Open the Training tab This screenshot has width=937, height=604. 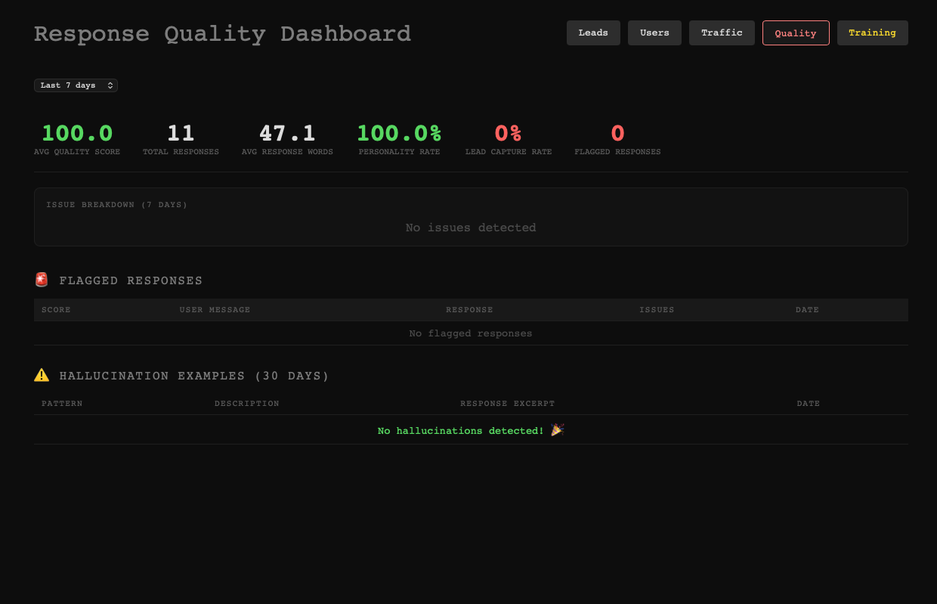tap(872, 33)
